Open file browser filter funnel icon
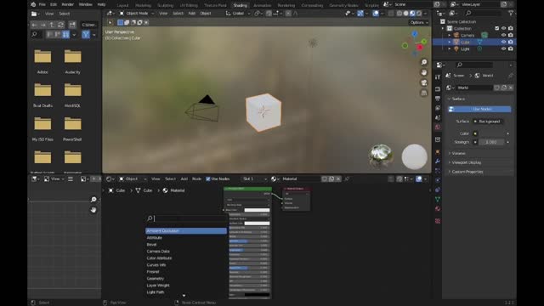Viewport: 544px width, 306px height. 86,34
